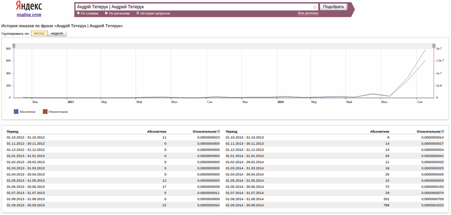
Task: Select row 01.09.2014 - 30.09.2014
Action: [335, 205]
